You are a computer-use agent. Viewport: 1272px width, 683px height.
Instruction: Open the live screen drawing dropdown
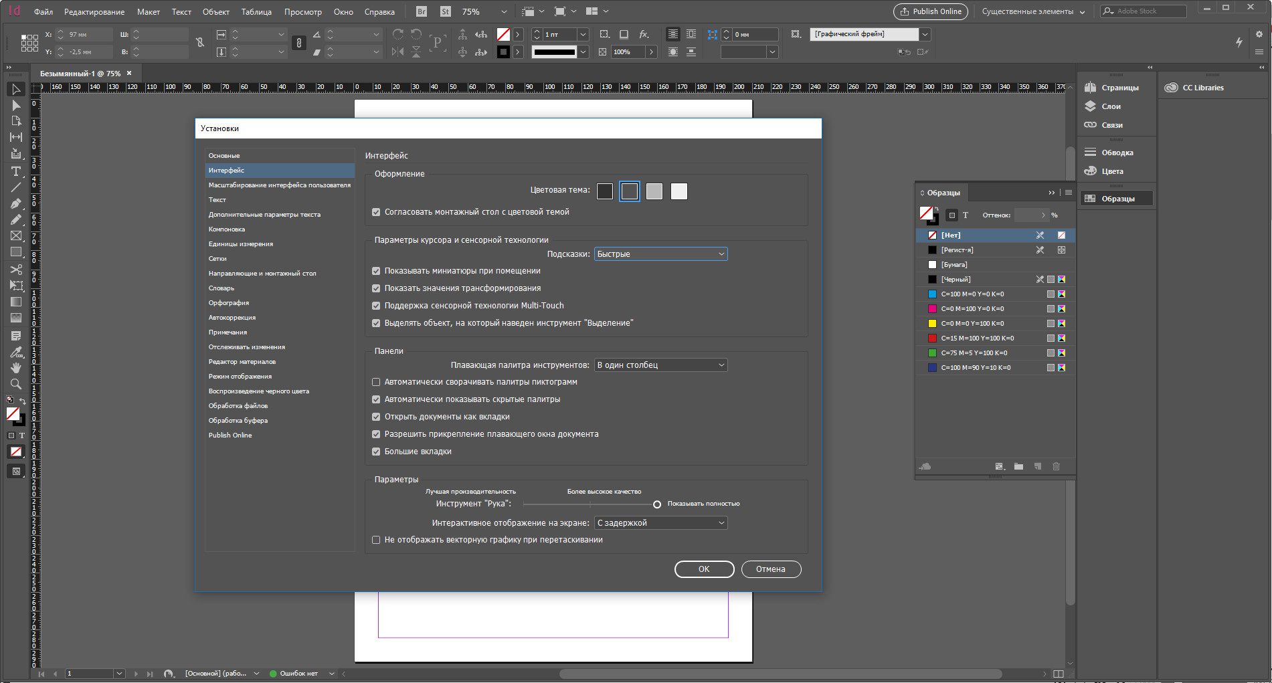pos(660,523)
